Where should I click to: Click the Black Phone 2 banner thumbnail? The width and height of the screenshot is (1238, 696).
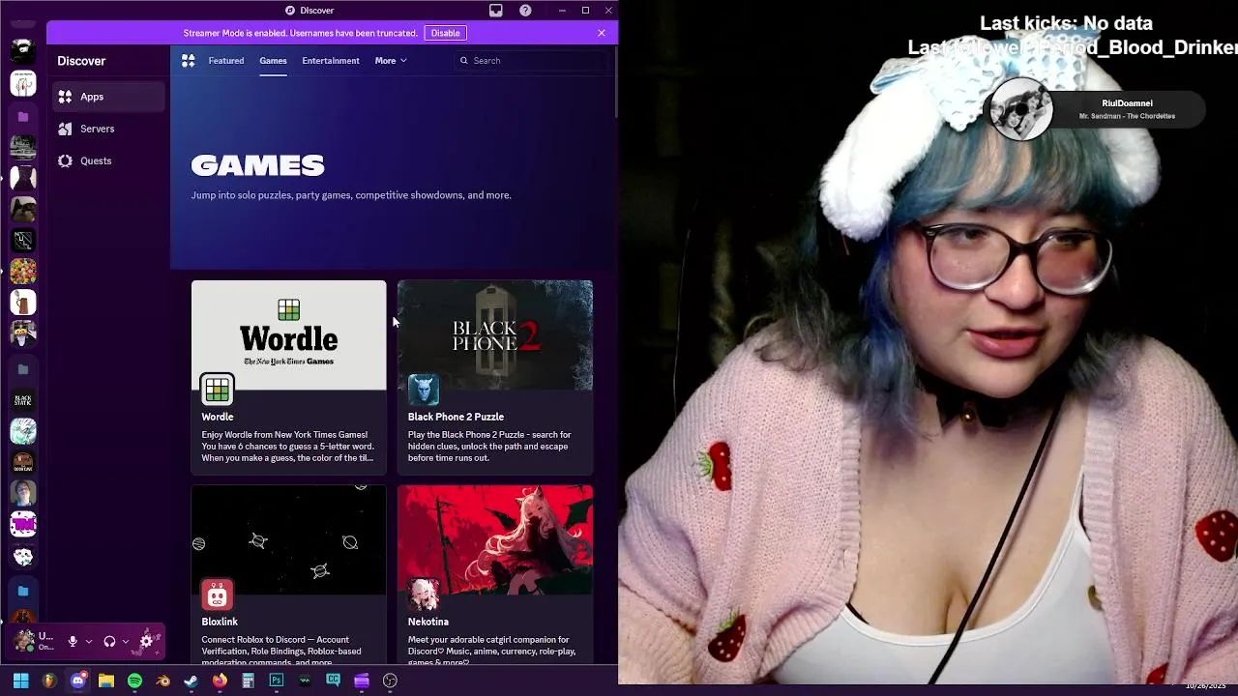pos(495,334)
